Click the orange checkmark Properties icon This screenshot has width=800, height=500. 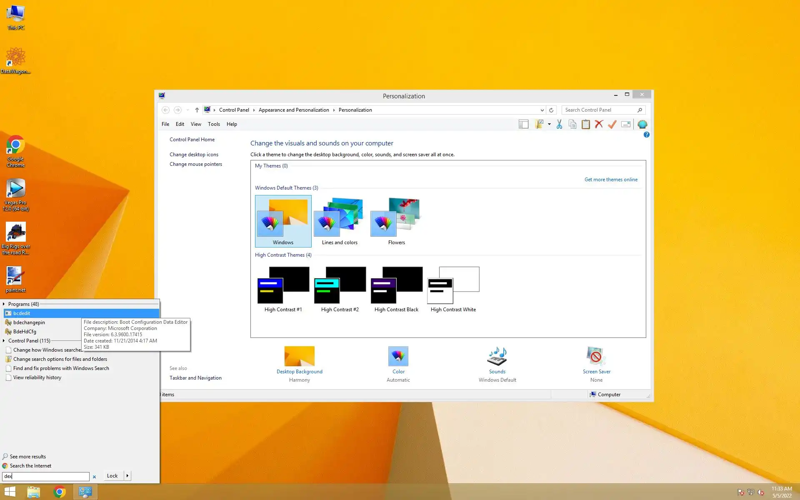click(612, 124)
